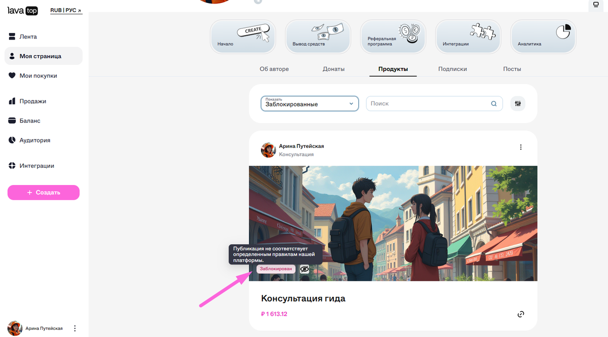
Task: Switch to the Подписки tab
Action: [x=452, y=69]
